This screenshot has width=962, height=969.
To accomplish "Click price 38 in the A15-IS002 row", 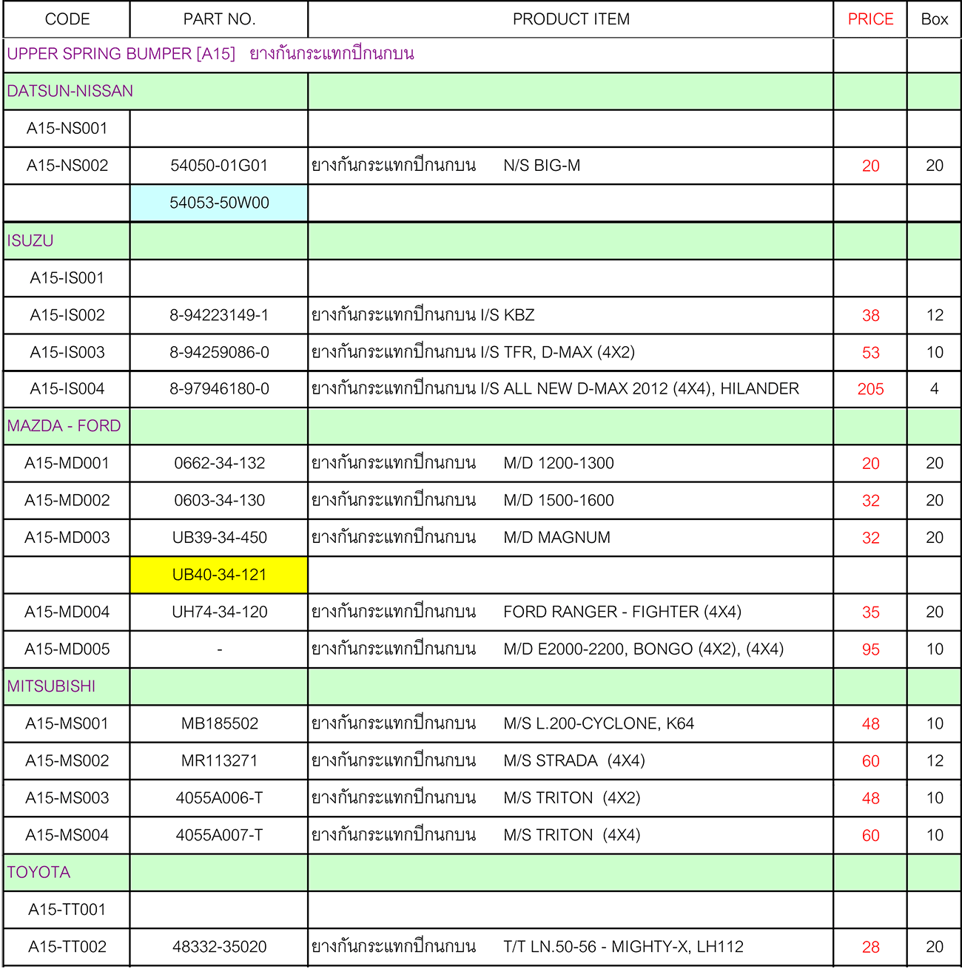I will (x=870, y=316).
